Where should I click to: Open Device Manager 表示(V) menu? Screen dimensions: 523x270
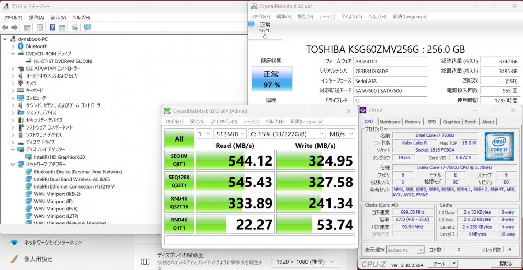[x=59, y=18]
